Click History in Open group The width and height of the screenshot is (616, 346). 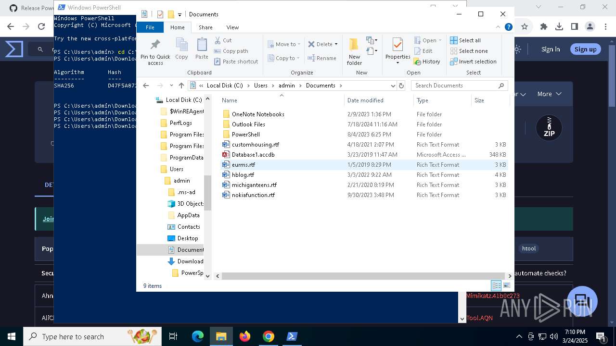point(427,62)
